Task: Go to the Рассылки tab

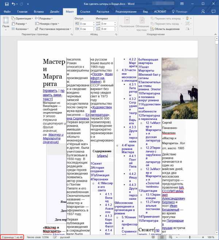Action: (103, 11)
